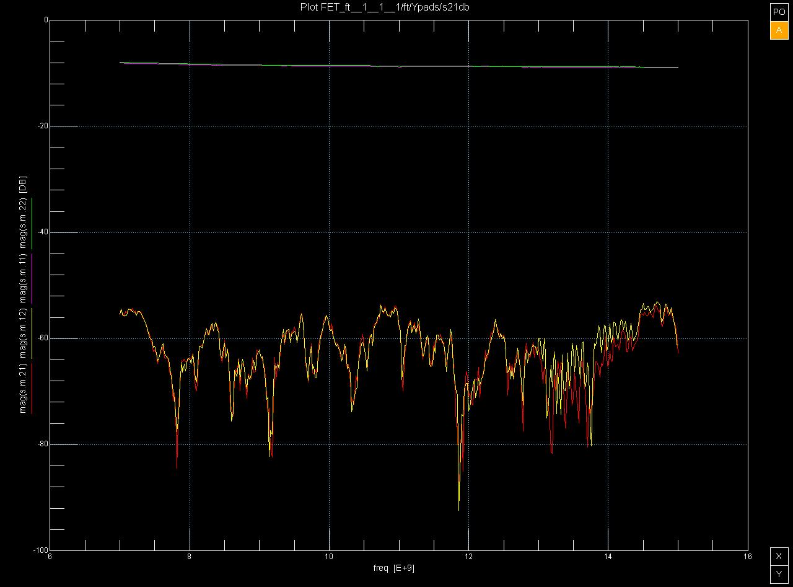Click the Y axis button

coord(779,575)
